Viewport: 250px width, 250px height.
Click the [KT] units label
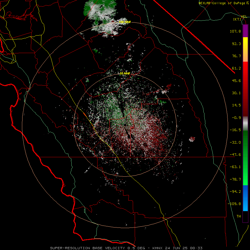click(237, 19)
